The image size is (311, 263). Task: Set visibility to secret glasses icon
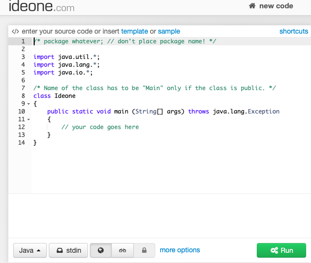coord(123,250)
